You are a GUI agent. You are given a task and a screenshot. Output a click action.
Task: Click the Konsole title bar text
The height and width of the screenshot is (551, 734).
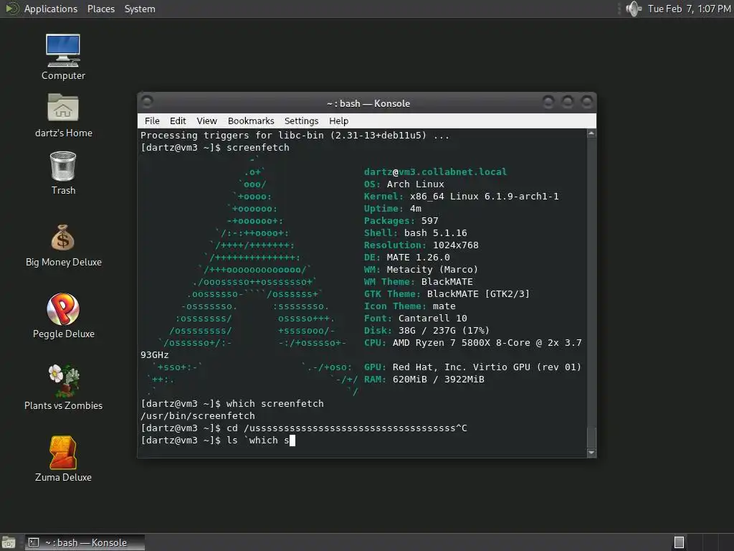point(368,103)
